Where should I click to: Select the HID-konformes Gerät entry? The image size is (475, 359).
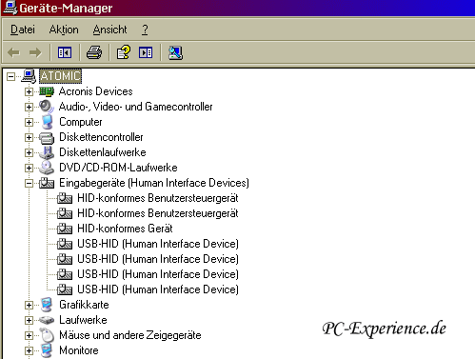125,229
